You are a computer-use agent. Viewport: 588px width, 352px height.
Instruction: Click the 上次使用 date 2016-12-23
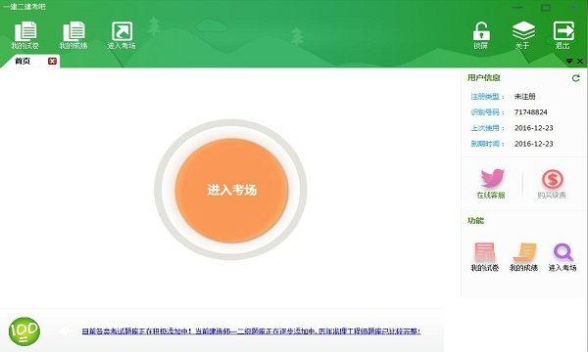pyautogui.click(x=534, y=128)
